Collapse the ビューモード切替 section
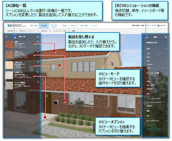 (166, 73)
